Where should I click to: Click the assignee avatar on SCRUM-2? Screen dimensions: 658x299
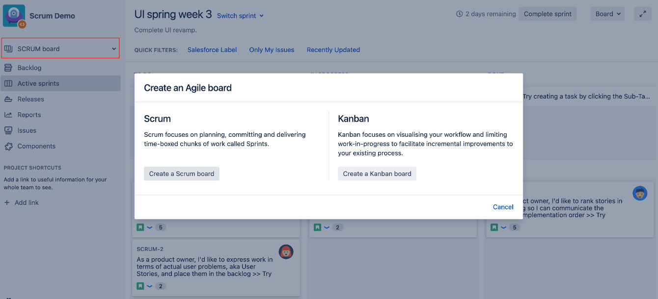[286, 251]
